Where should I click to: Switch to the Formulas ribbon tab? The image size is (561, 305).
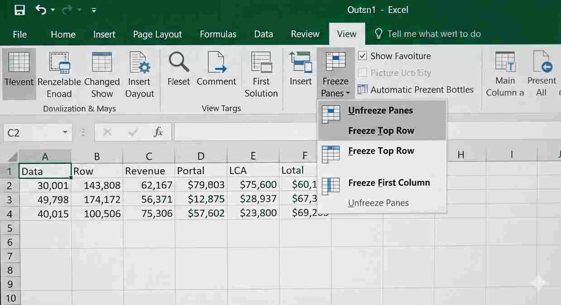coord(218,34)
